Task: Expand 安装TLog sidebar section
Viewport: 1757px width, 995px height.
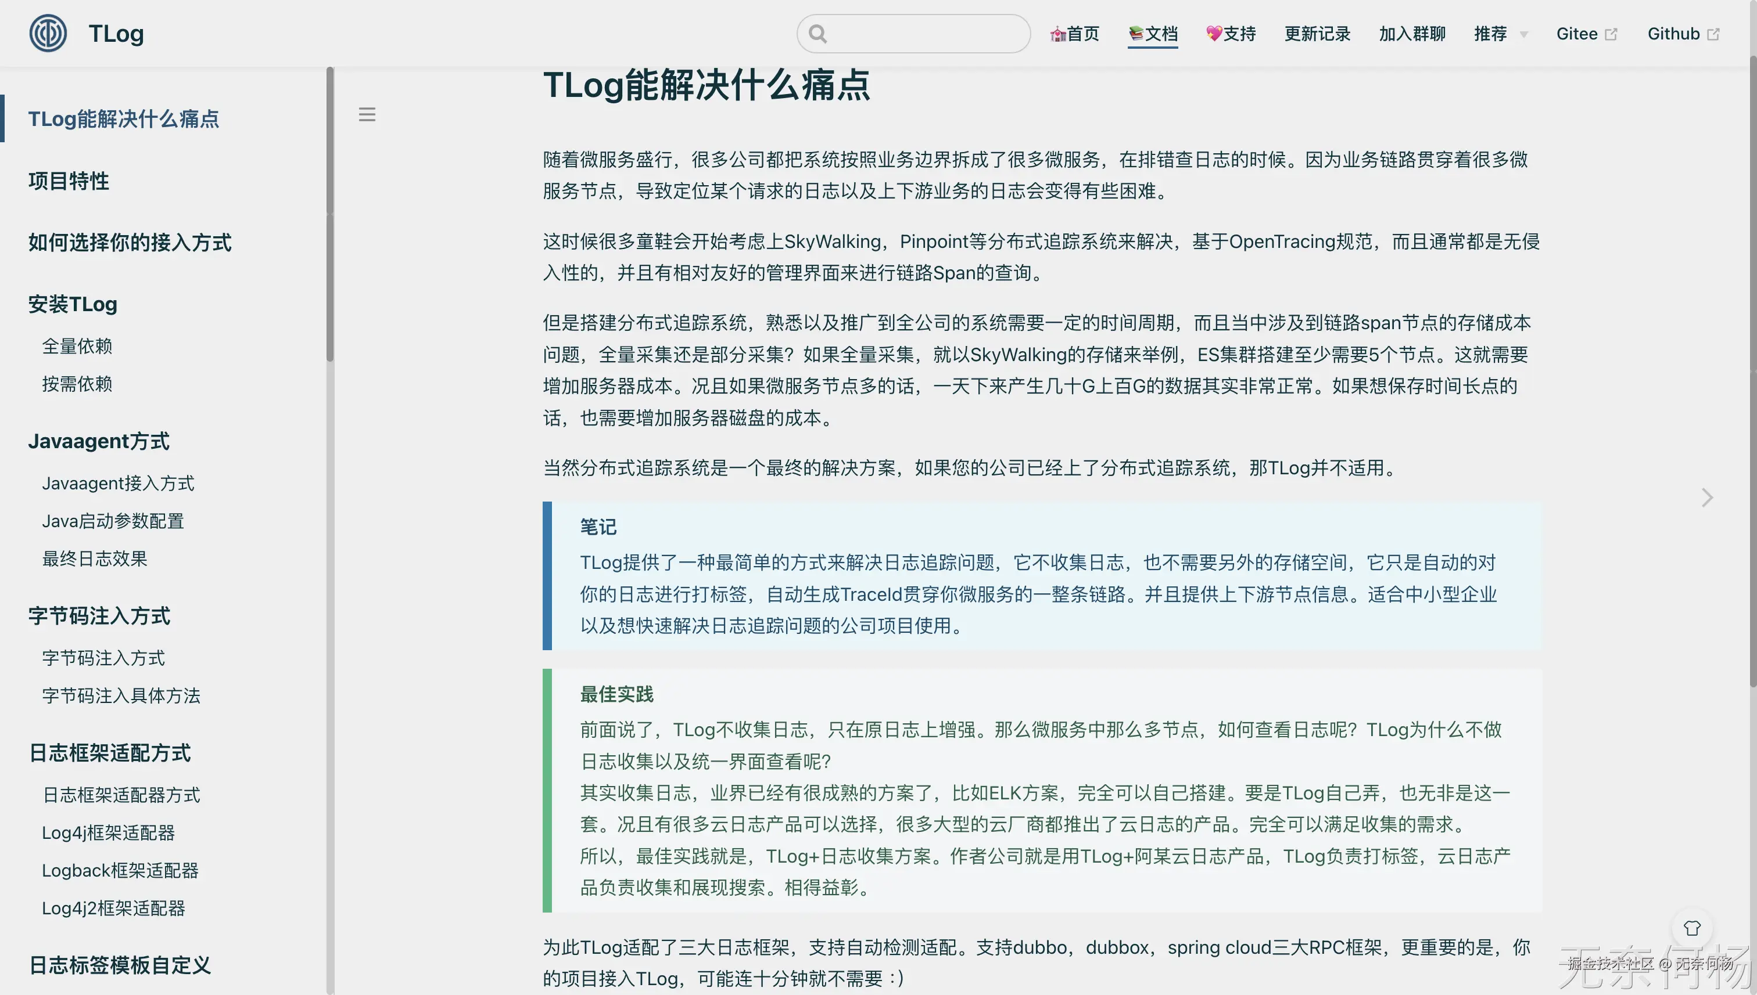Action: 73,304
